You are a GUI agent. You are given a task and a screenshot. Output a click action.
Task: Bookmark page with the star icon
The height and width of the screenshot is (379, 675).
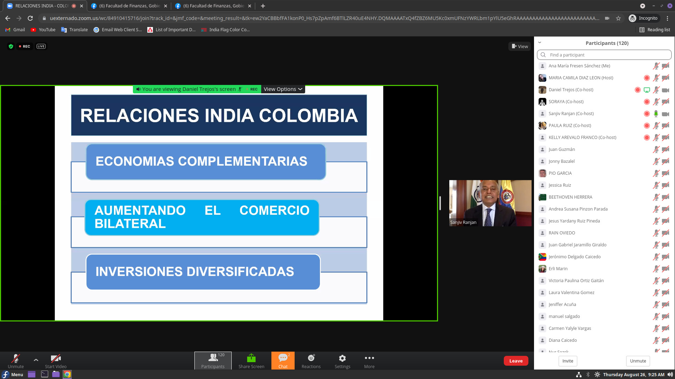pos(618,18)
